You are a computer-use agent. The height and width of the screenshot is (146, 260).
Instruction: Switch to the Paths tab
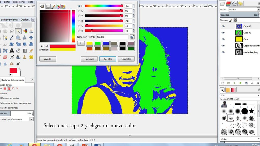234,4
